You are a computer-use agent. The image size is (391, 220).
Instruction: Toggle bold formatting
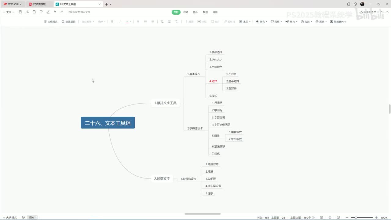coord(112,22)
